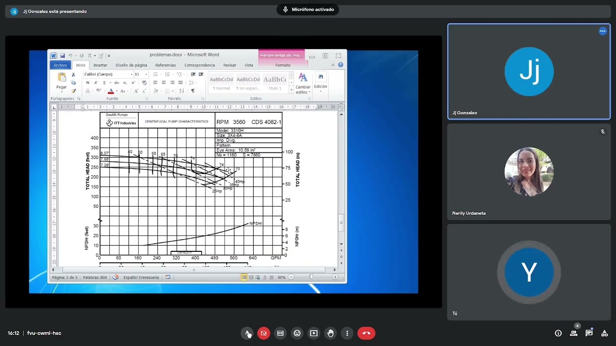Viewport: 616px width, 346px height.
Task: Click the zoom in plus button
Action: [335, 277]
